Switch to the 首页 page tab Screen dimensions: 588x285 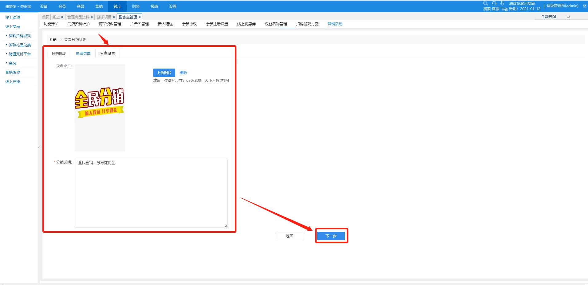[45, 17]
